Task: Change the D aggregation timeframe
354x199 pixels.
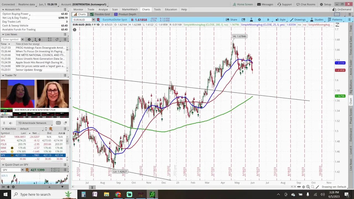Action: [x=268, y=20]
